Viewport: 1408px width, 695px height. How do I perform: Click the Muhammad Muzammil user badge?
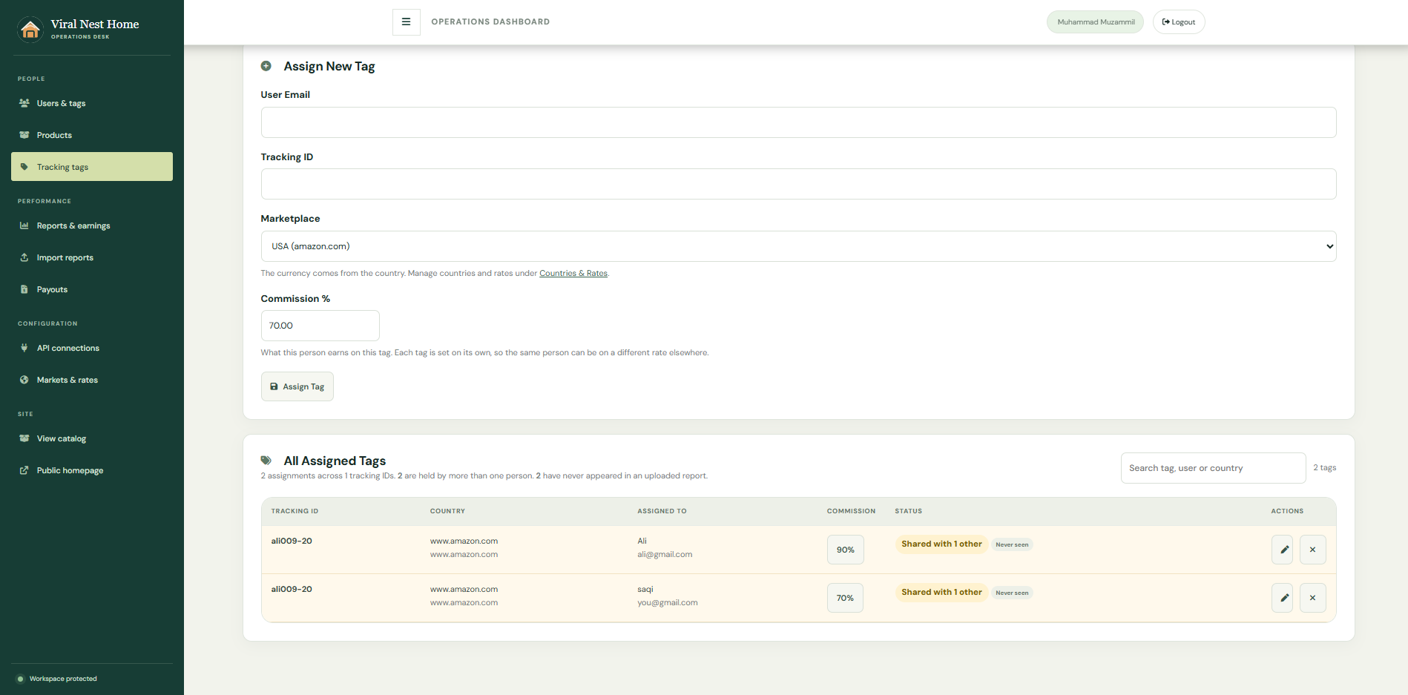(x=1096, y=22)
